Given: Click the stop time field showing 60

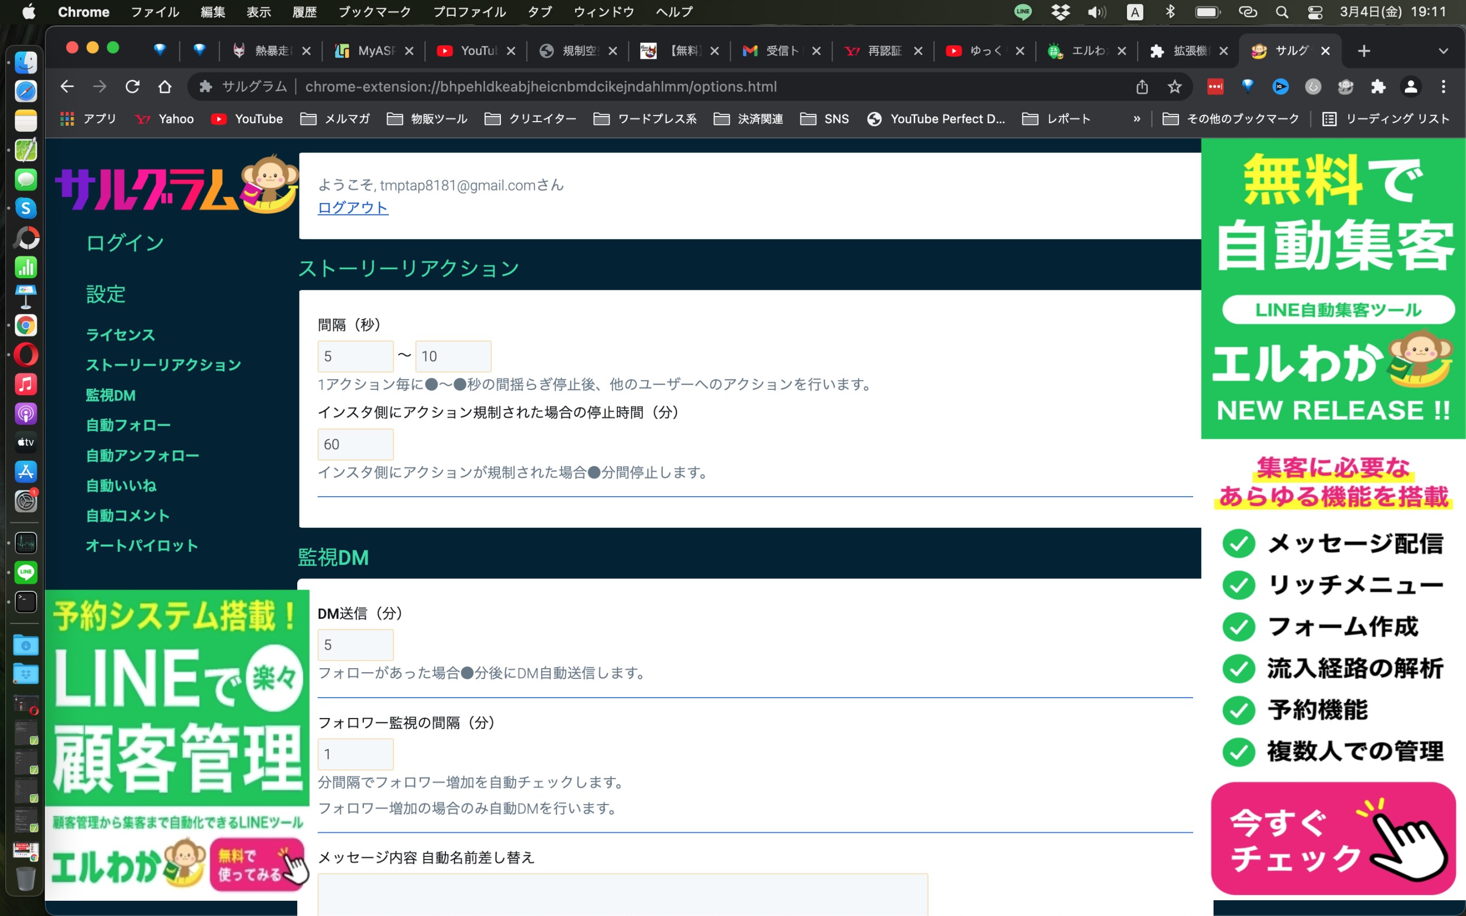Looking at the screenshot, I should point(355,444).
